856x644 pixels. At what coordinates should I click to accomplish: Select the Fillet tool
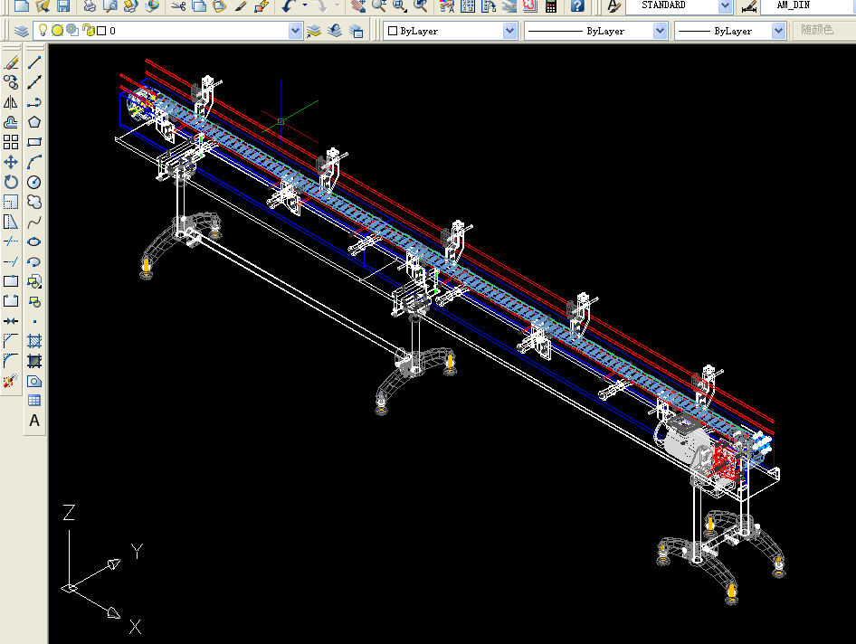click(x=11, y=361)
